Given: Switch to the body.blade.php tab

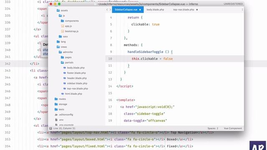Looking at the screenshot, I should tap(155, 10).
